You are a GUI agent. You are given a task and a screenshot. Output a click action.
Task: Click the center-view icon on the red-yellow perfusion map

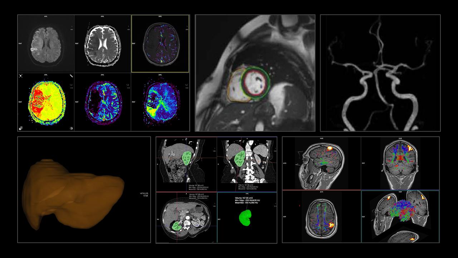pyautogui.click(x=20, y=76)
